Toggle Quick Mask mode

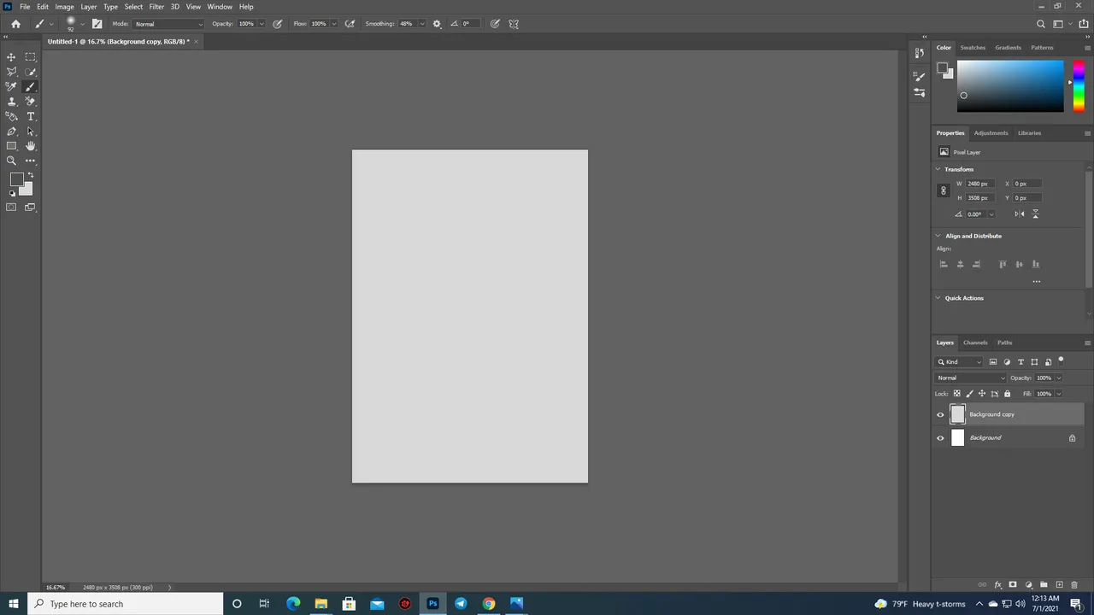[11, 208]
